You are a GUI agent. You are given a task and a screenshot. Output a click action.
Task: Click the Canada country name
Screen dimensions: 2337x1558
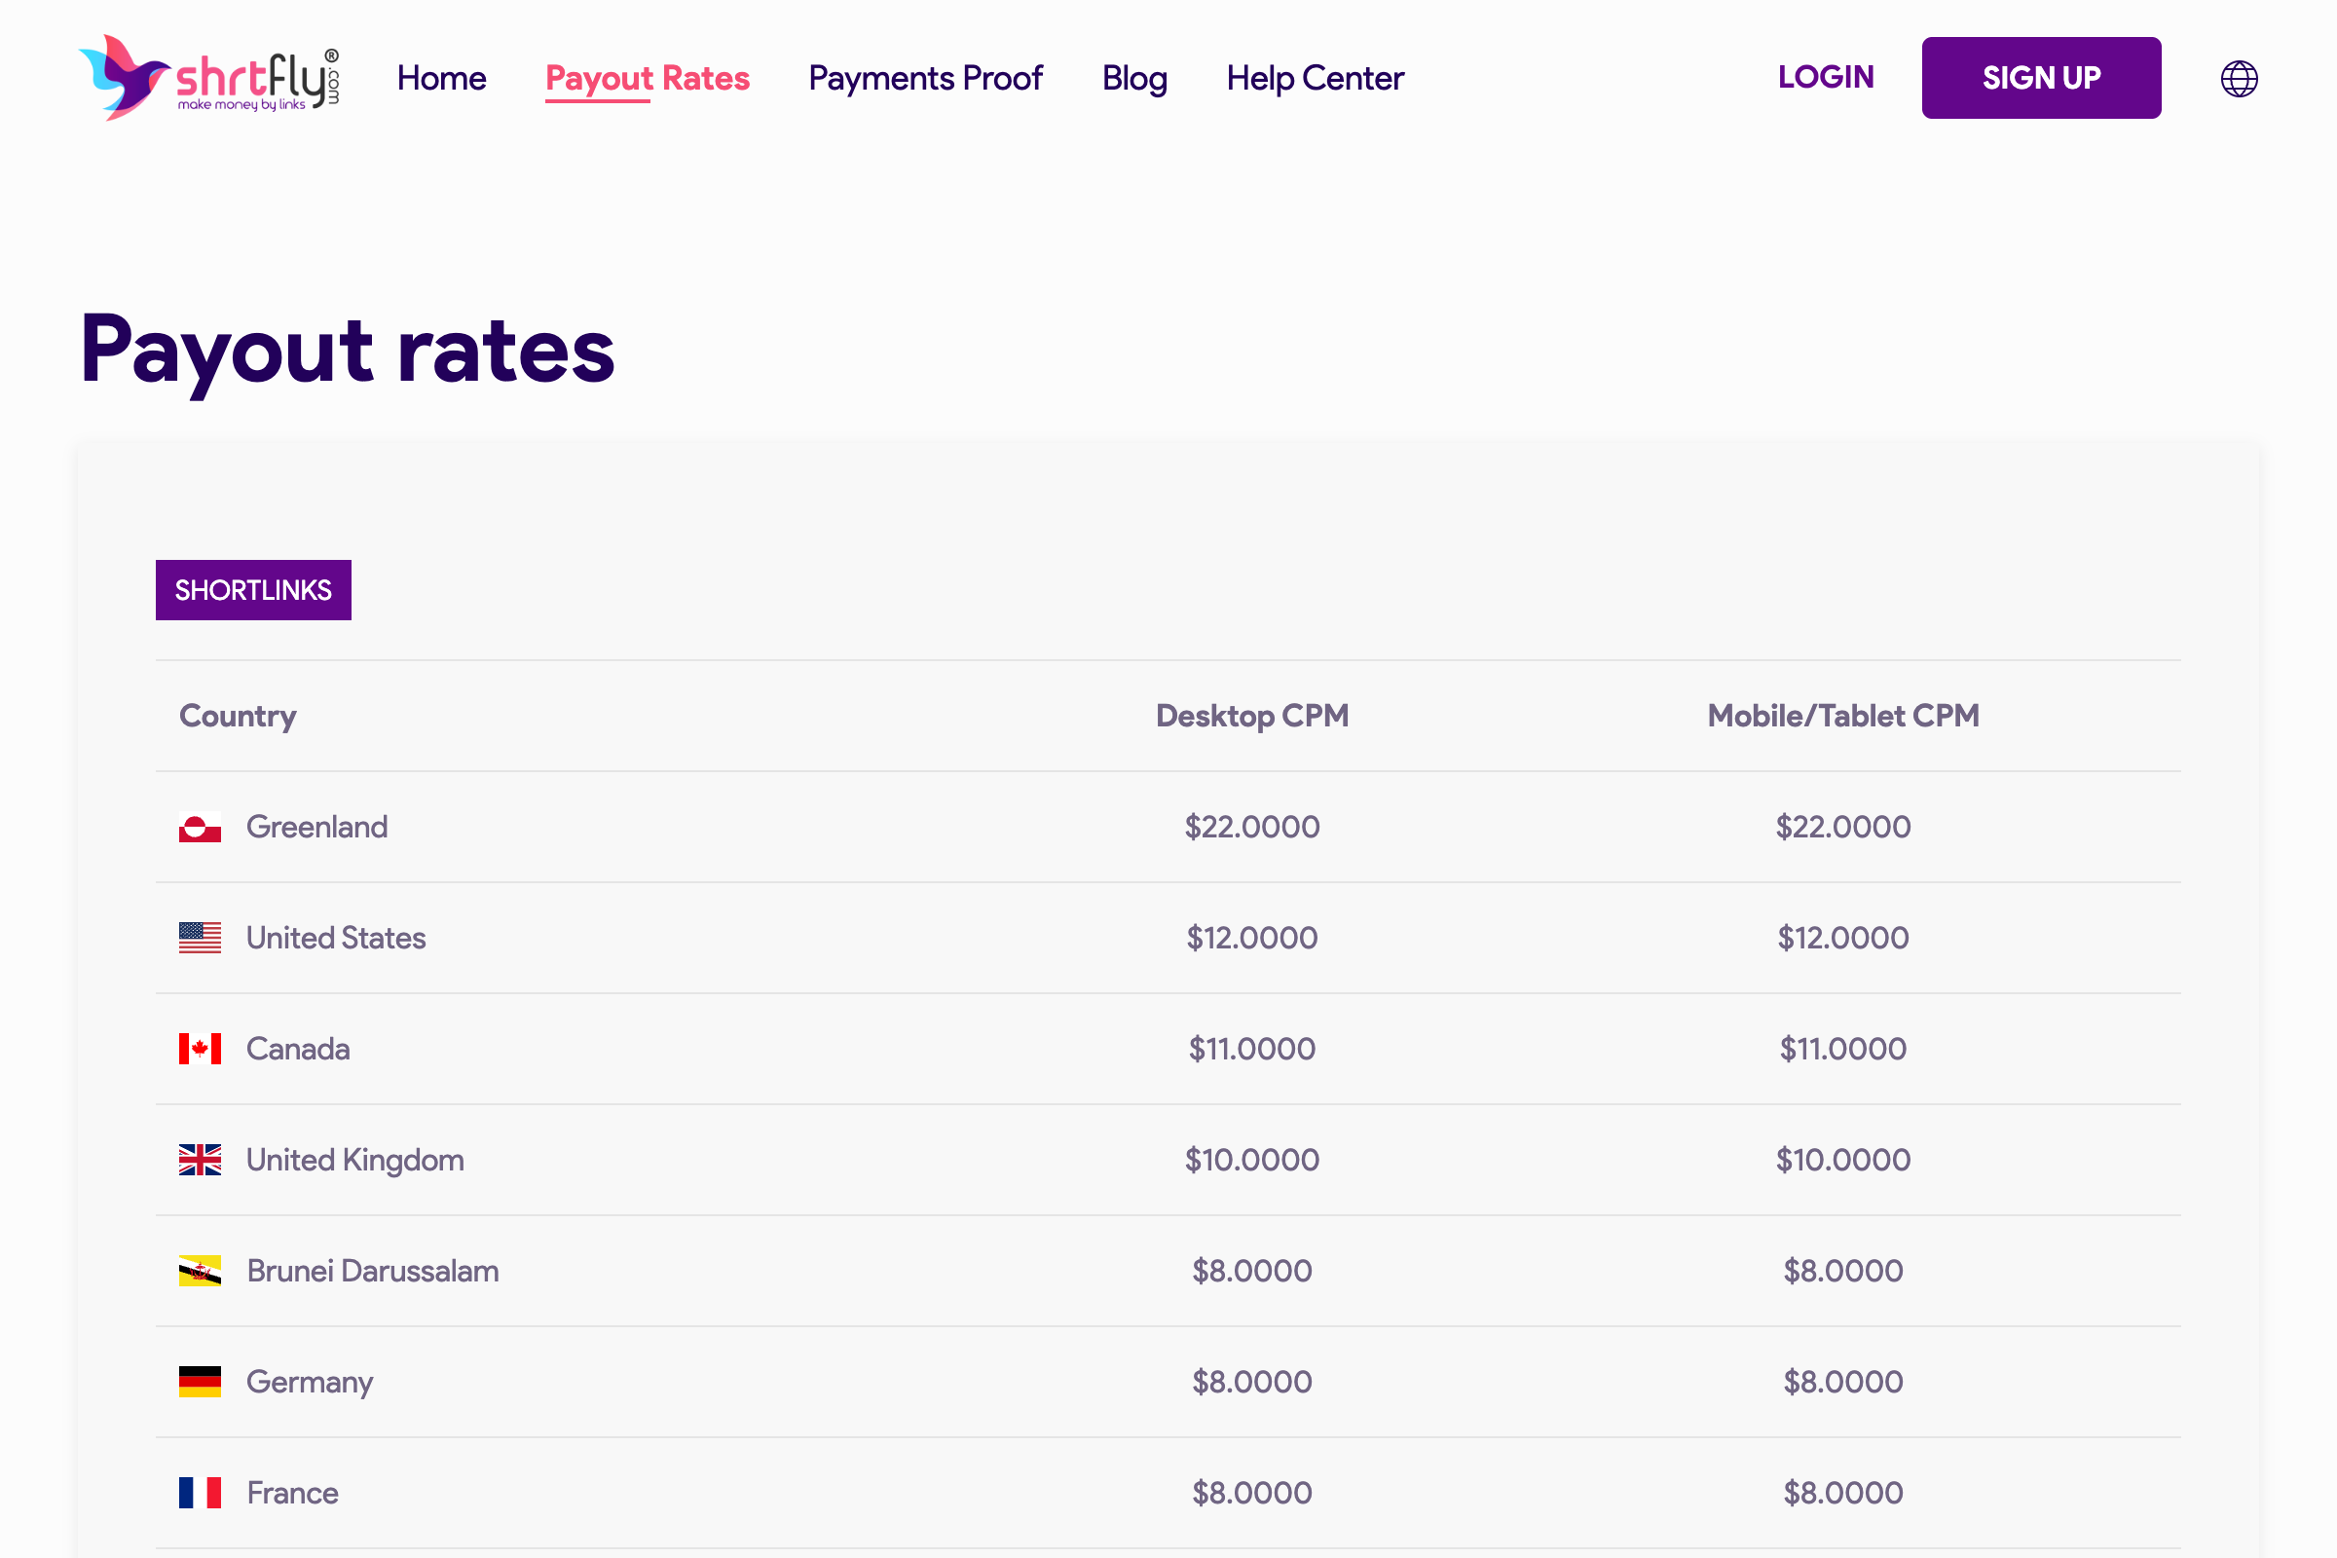298,1050
